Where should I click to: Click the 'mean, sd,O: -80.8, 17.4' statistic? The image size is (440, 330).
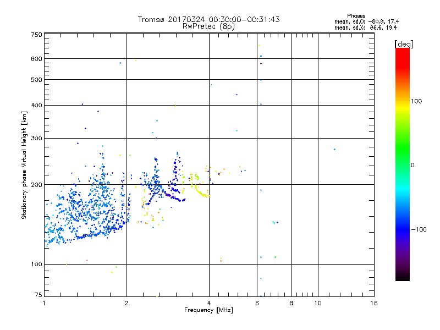tap(366, 21)
